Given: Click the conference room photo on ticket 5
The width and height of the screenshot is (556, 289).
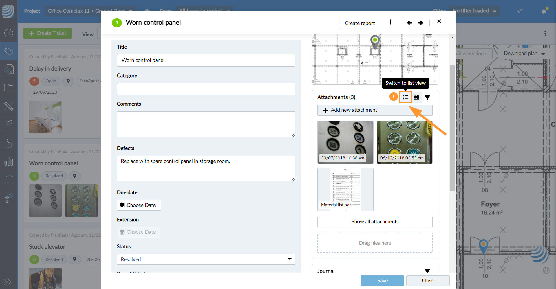Looking at the screenshot, I should coord(45,117).
